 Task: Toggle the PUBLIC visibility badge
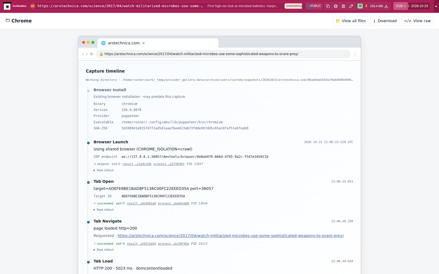click(x=314, y=6)
